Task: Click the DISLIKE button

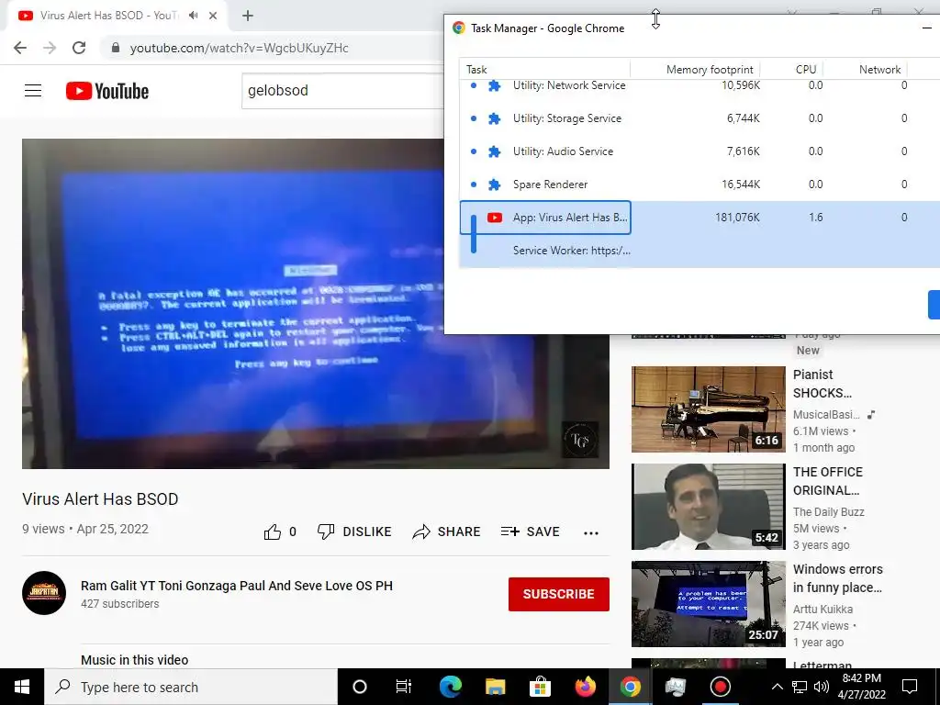Action: point(354,532)
